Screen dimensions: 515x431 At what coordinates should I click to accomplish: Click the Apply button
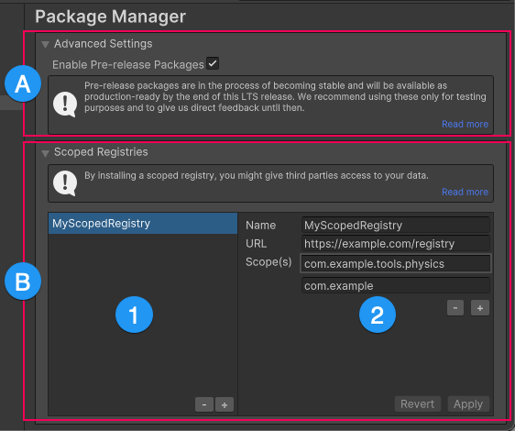468,403
